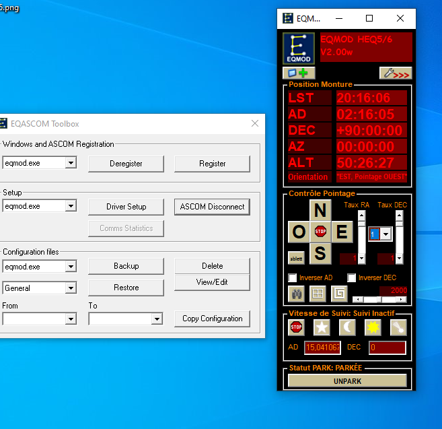Image resolution: width=442 pixels, height=429 pixels.
Task: Open the rate preset dropdown showing 1
Action: click(x=386, y=234)
